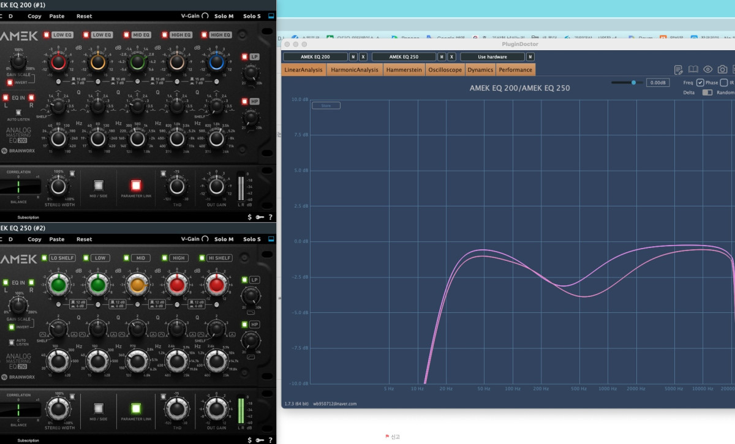Click the key license icon in EQ 200

tap(260, 217)
